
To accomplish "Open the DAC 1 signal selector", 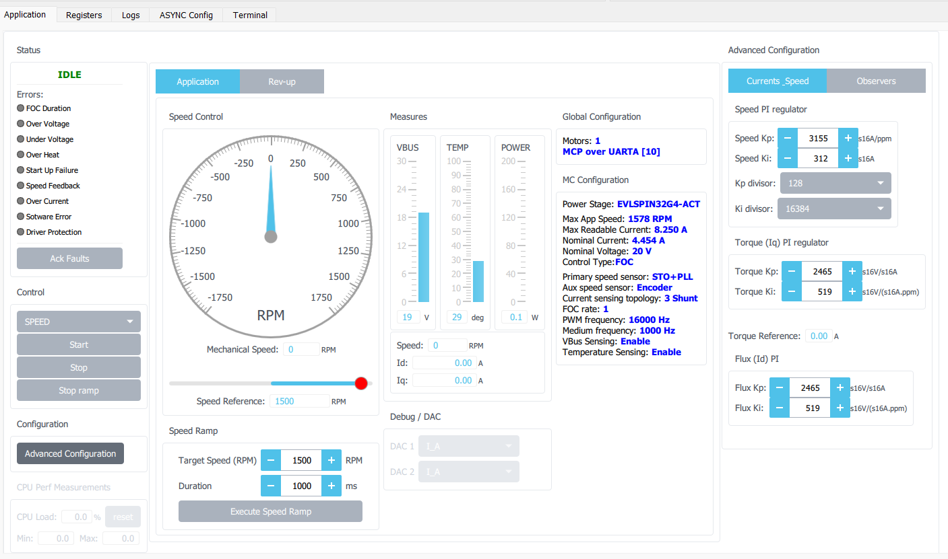I will [x=468, y=445].
